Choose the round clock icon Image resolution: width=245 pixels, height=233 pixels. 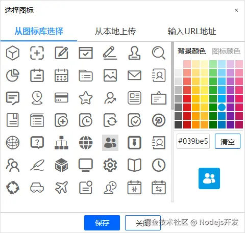pyautogui.click(x=159, y=165)
